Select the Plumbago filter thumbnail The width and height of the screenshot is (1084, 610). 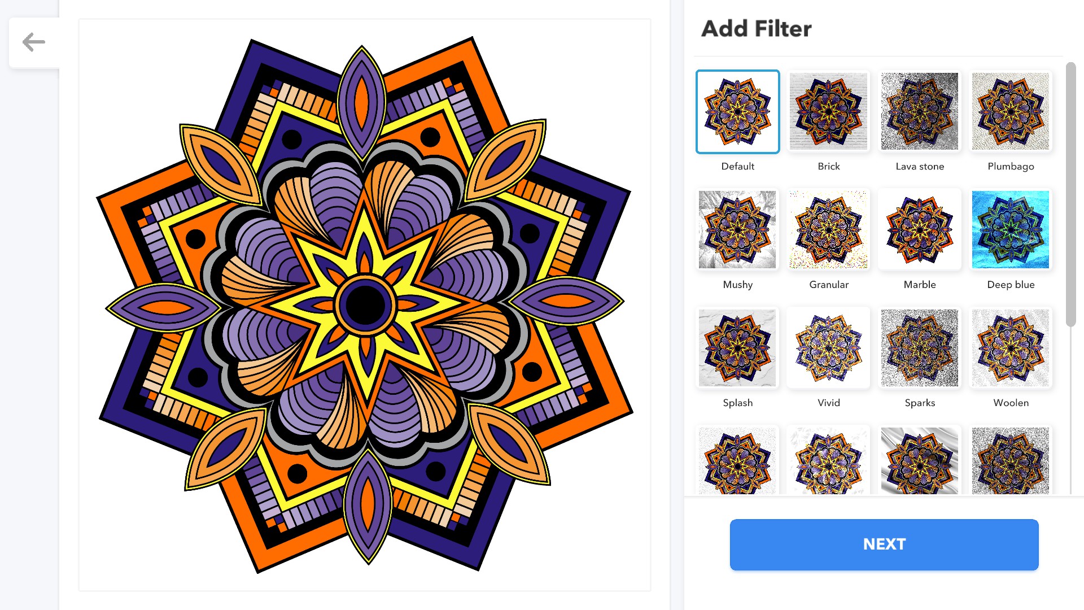coord(1011,112)
